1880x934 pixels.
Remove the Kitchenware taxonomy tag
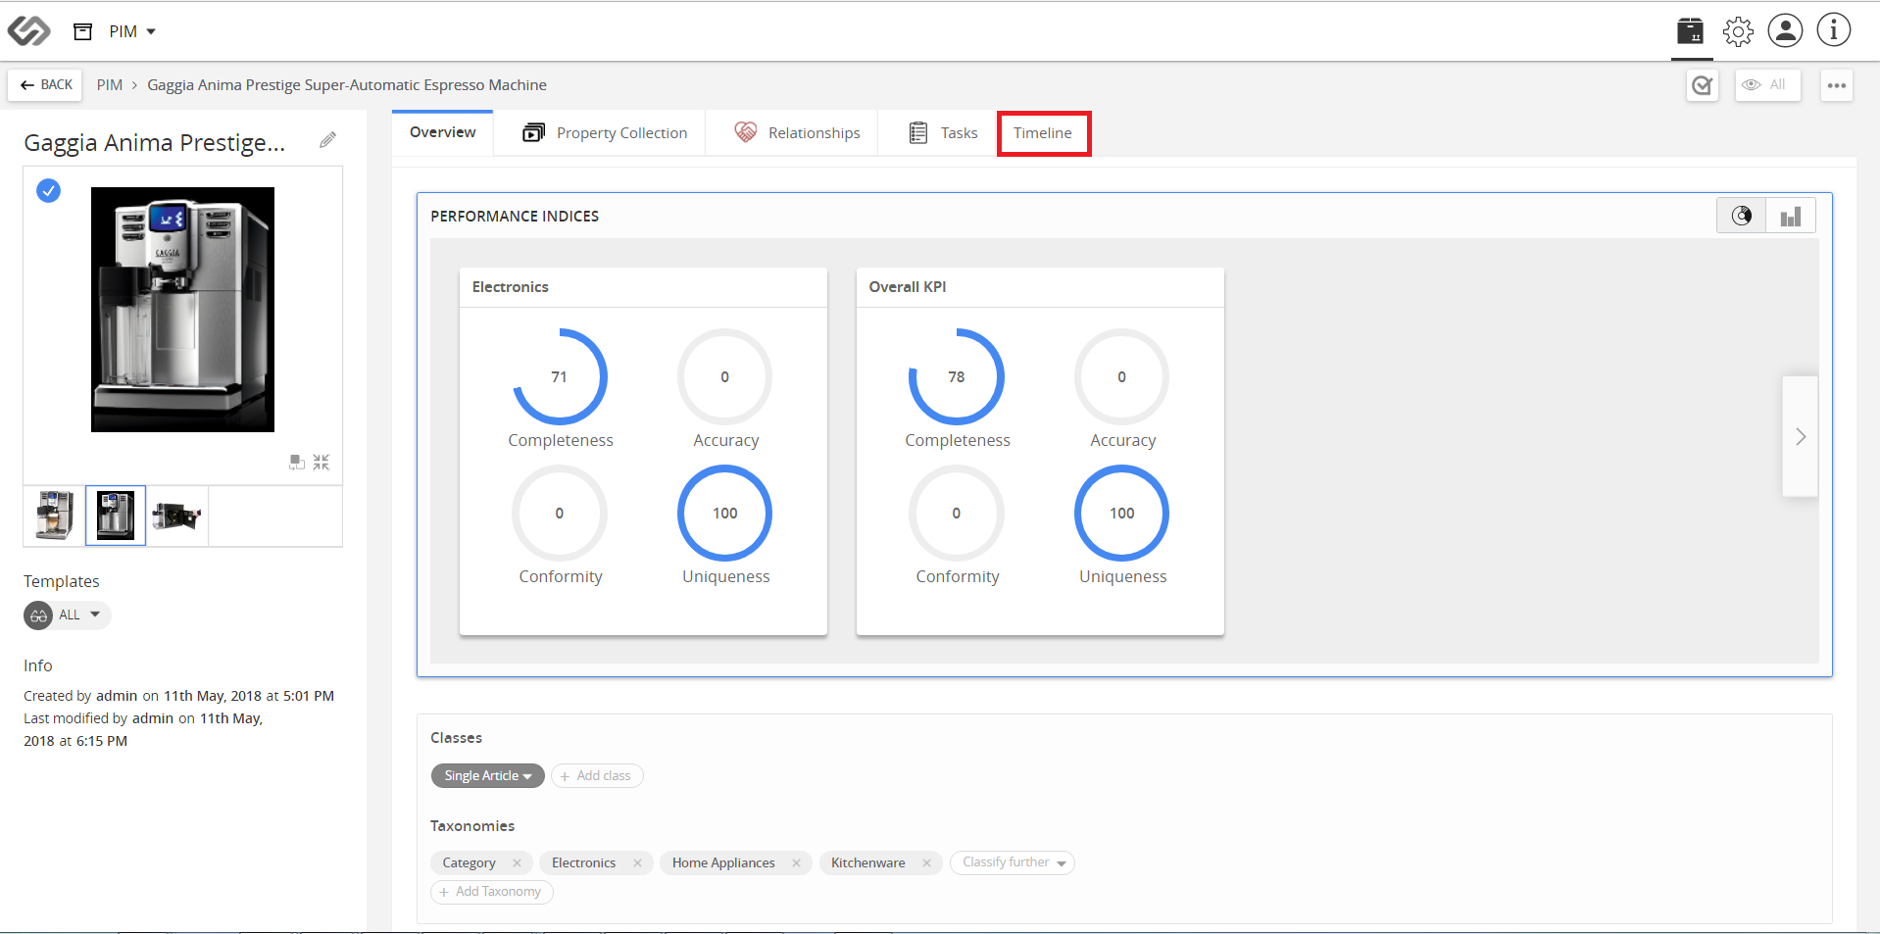(x=926, y=862)
